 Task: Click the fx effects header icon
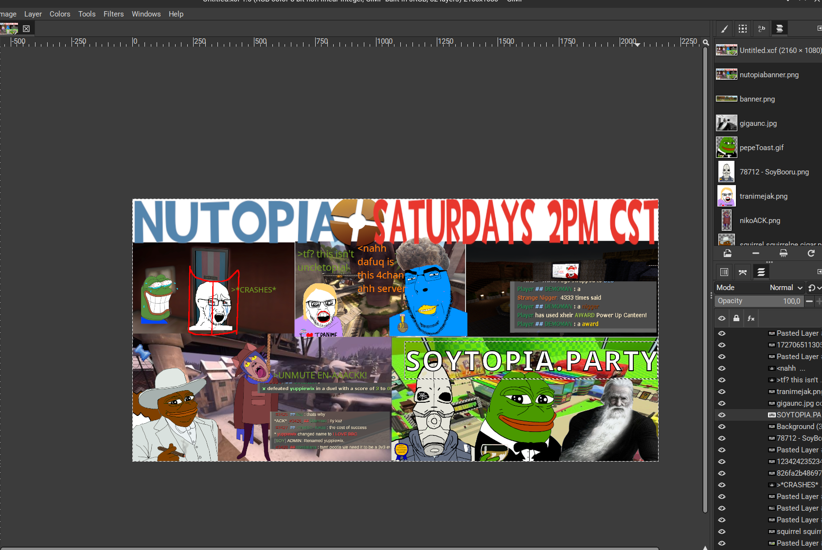pos(751,318)
